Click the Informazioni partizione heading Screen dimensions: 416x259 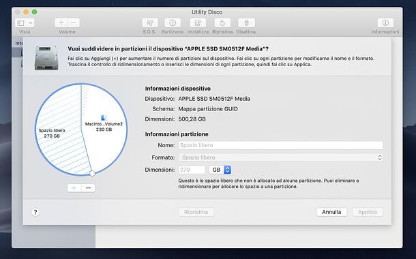coord(177,134)
